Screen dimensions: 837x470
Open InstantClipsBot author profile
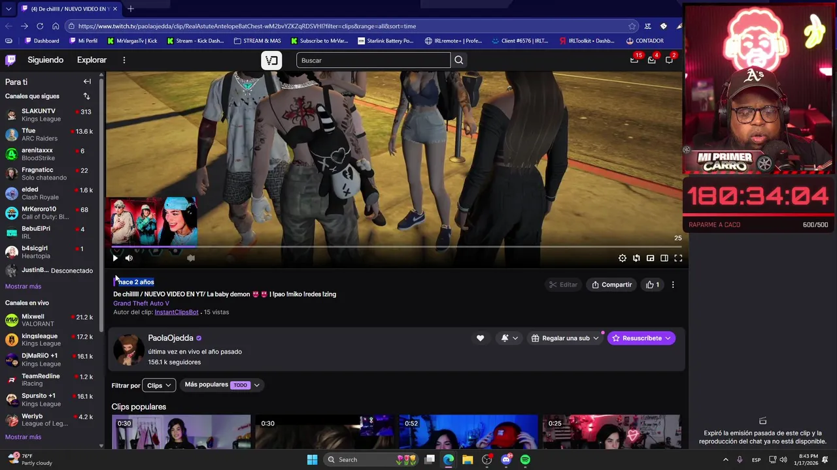pyautogui.click(x=177, y=312)
